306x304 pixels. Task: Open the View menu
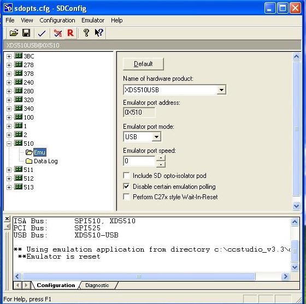coord(27,20)
